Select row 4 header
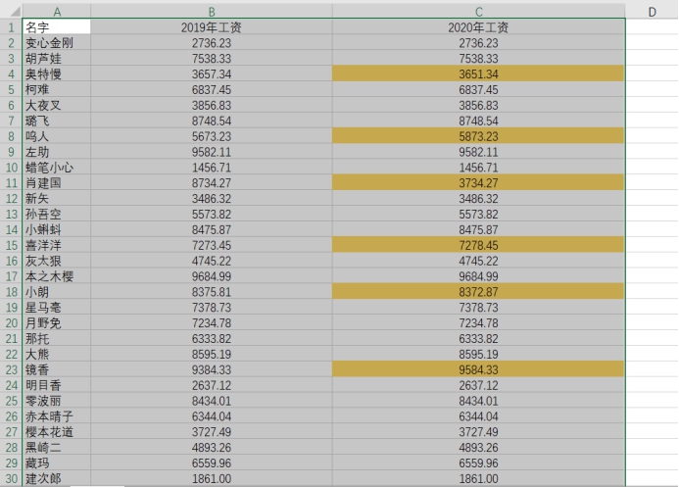This screenshot has height=487, width=679. [11, 74]
